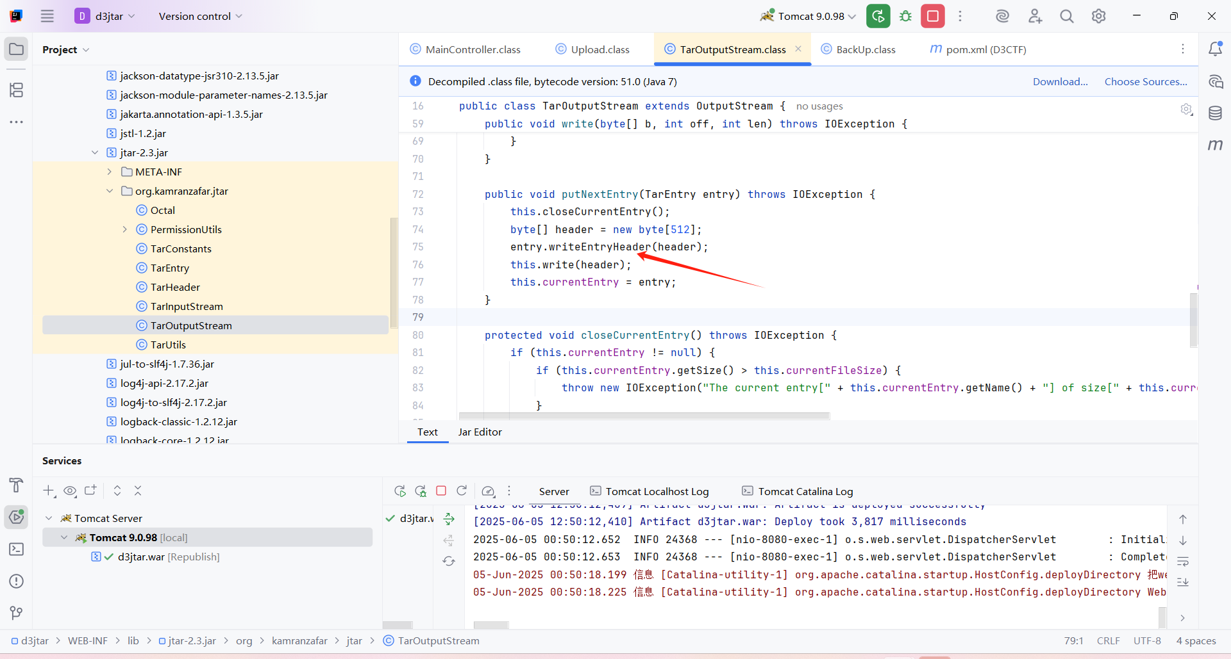Image resolution: width=1231 pixels, height=659 pixels.
Task: Open the Structure tool window icon
Action: [17, 90]
